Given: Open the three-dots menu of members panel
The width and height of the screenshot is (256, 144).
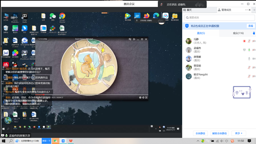Looking at the screenshot, I should [247, 10].
